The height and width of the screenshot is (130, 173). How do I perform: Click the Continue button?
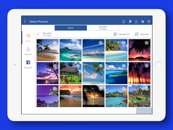144,111
